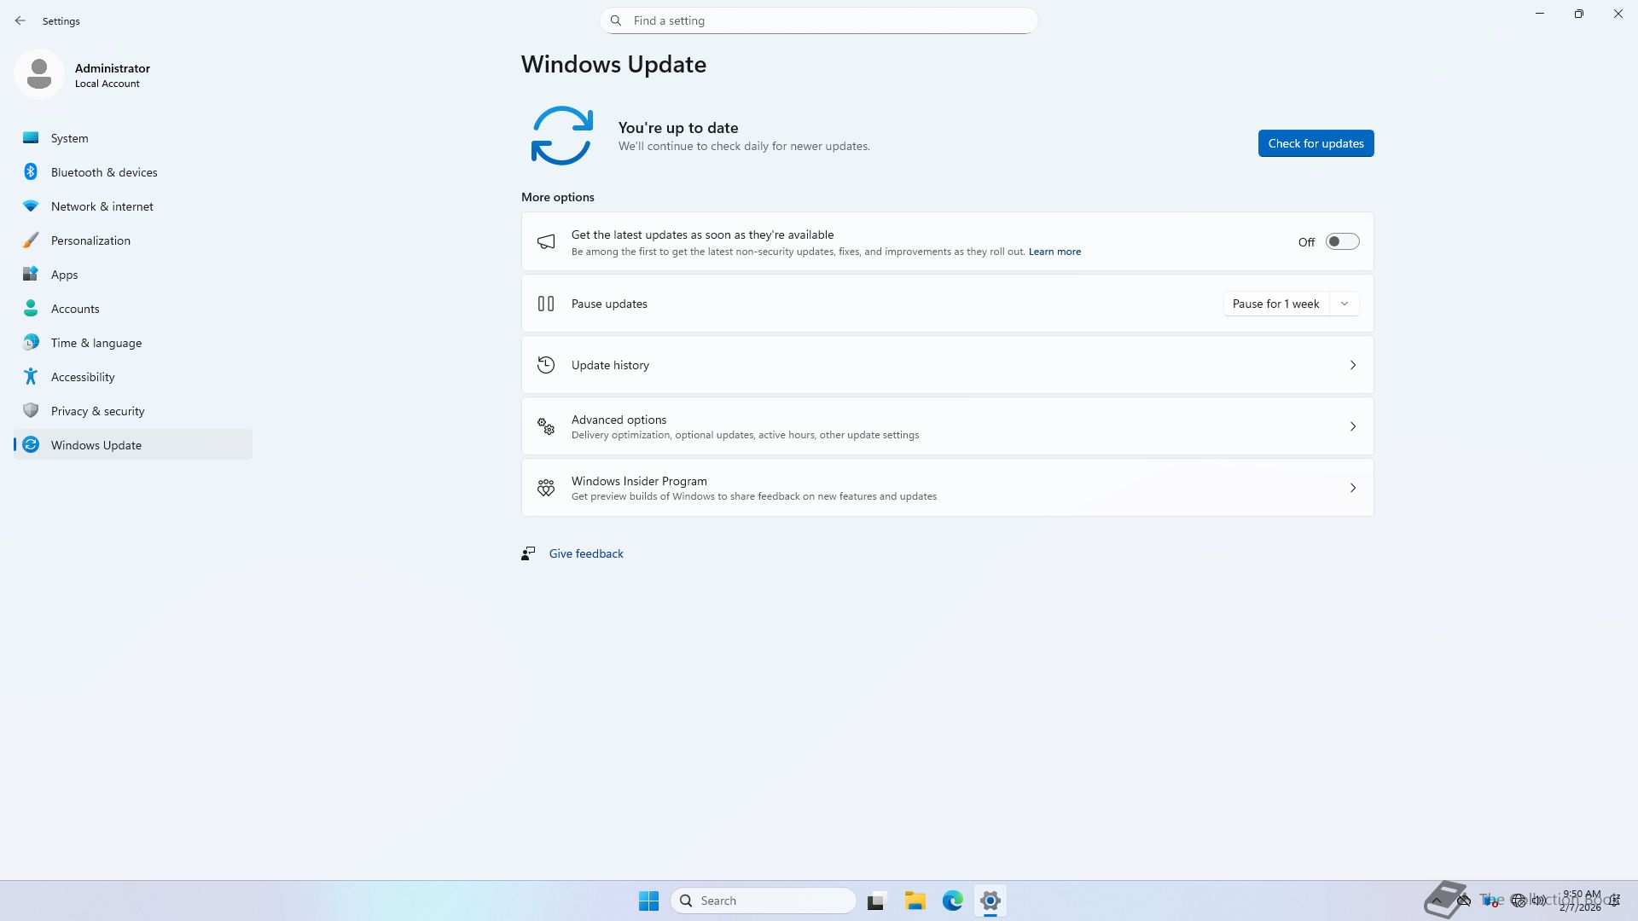Image resolution: width=1638 pixels, height=921 pixels.
Task: Click the Bluetooth & devices sidebar icon
Action: click(x=31, y=172)
